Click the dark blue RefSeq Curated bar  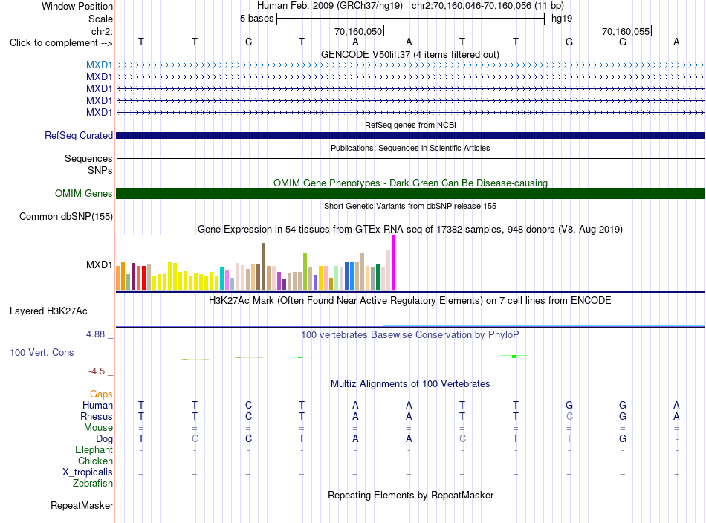point(410,135)
